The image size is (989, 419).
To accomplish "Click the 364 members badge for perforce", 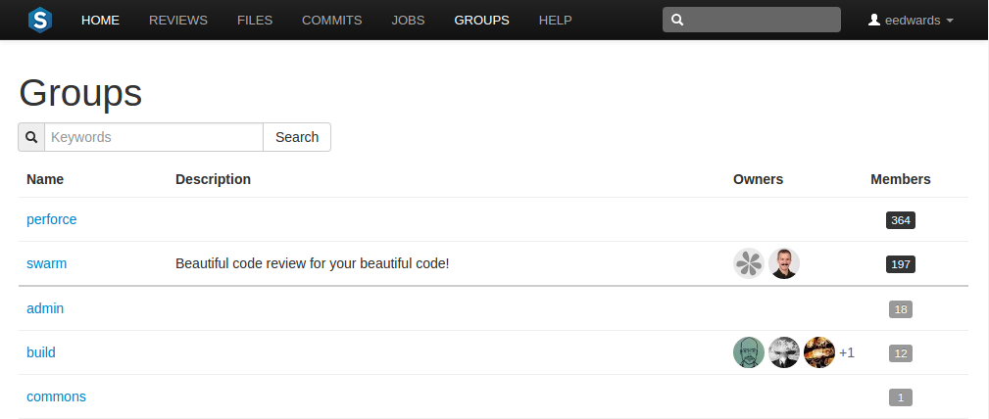I will point(901,220).
